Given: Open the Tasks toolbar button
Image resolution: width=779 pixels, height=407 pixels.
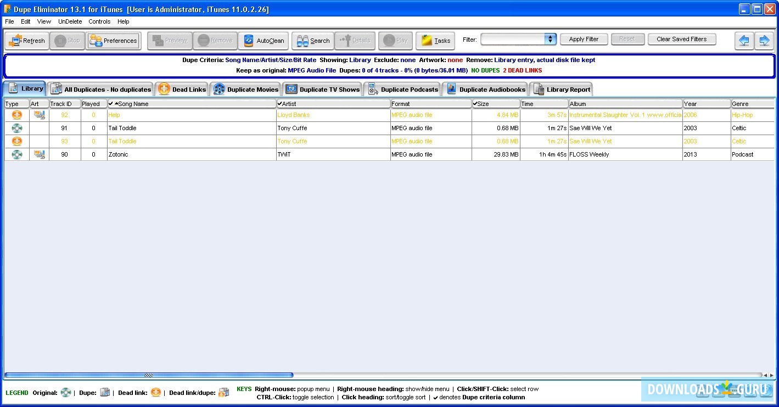Looking at the screenshot, I should 435,41.
